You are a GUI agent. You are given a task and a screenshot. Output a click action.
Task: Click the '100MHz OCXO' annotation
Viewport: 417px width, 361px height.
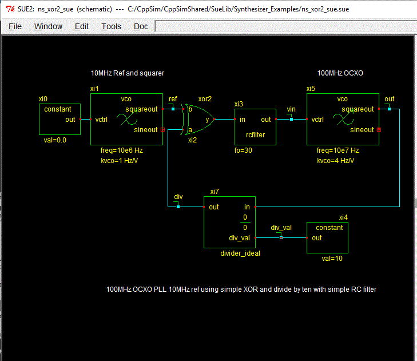(340, 73)
